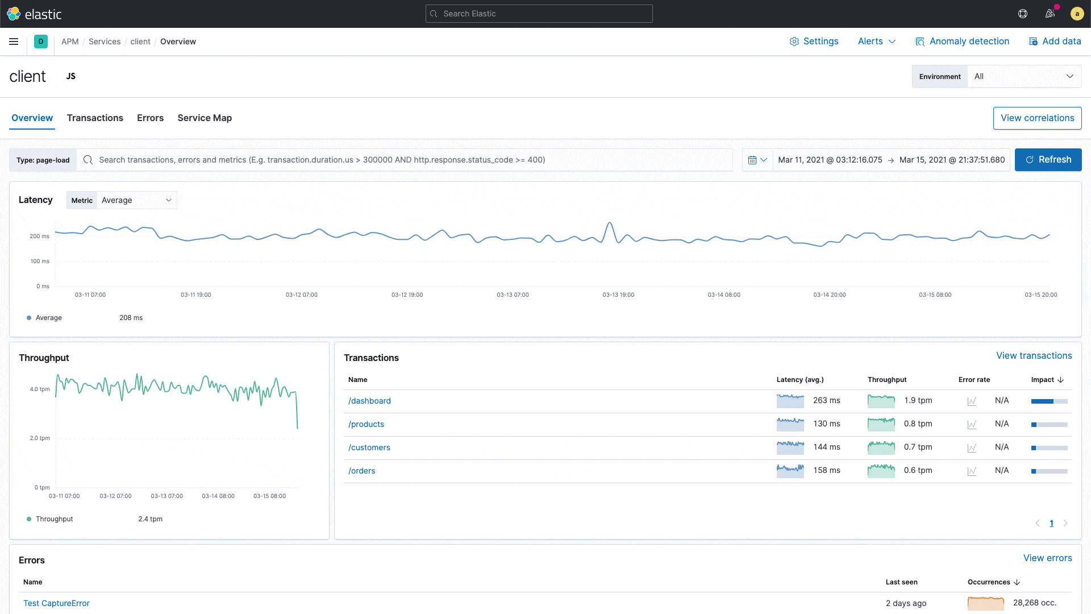Viewport: 1091px width, 614px height.
Task: Click the calendar date picker icon
Action: point(752,160)
